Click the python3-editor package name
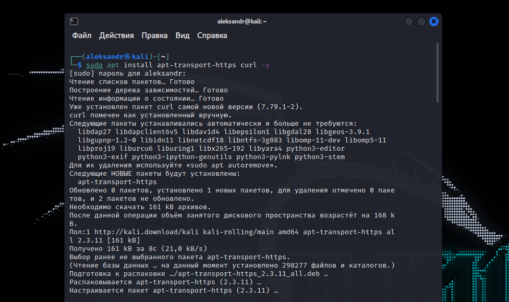This screenshot has width=509, height=302. (315, 149)
